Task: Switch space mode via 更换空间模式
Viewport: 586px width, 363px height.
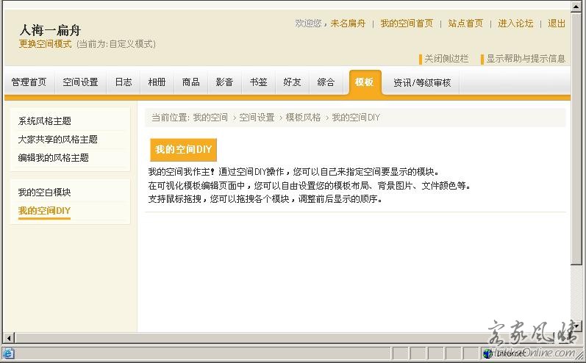Action: [x=46, y=44]
